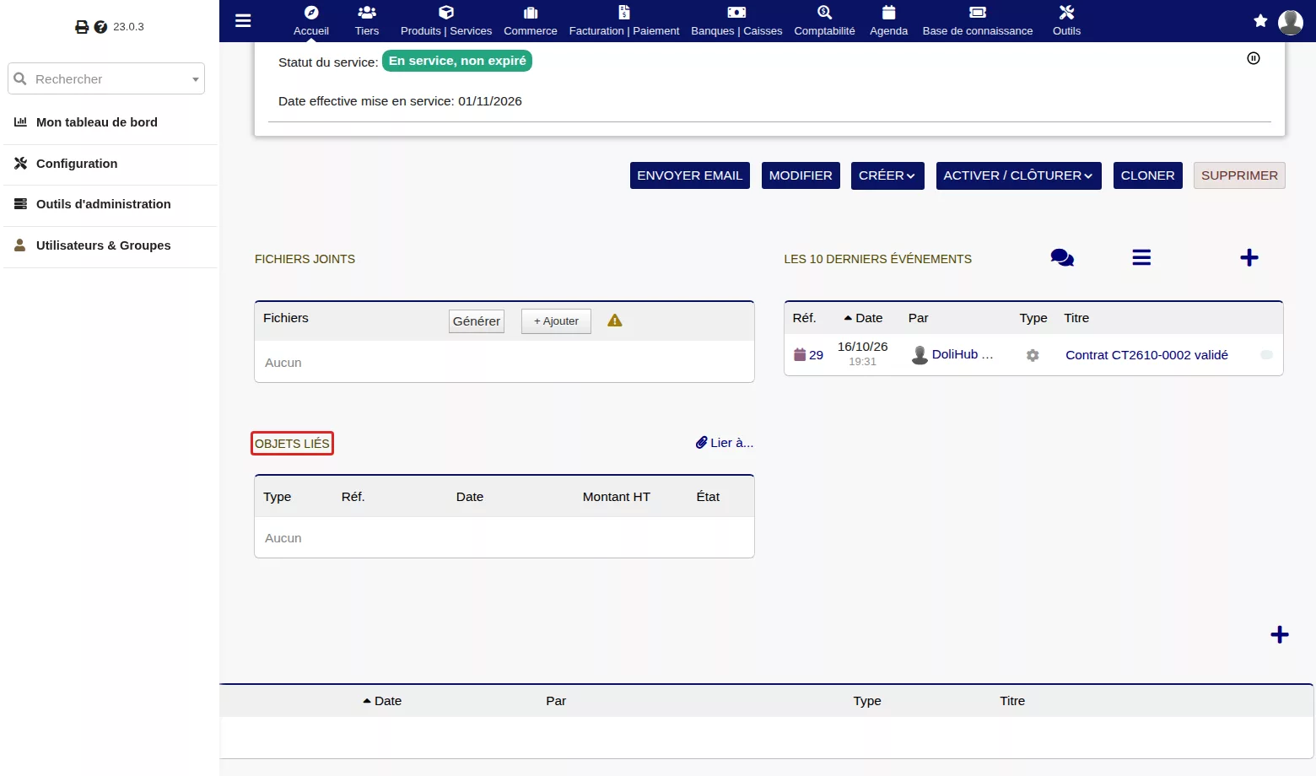1316x776 pixels.
Task: Open the Tiers menu
Action: point(367,21)
